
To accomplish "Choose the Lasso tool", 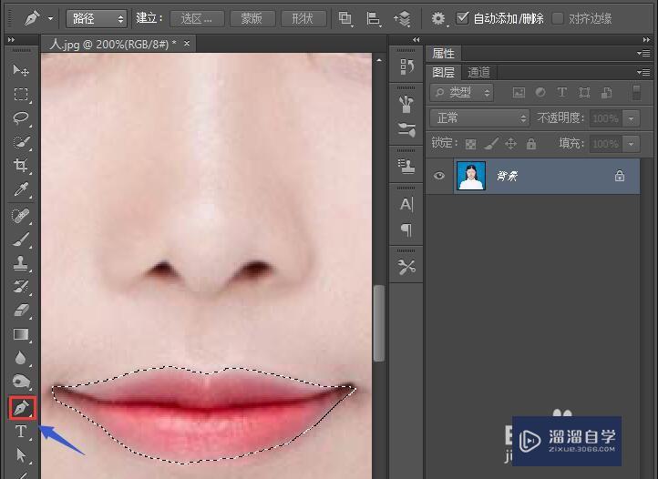I will pos(21,118).
